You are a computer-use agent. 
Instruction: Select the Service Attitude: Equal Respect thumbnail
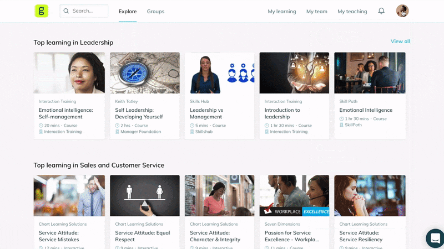click(x=145, y=196)
